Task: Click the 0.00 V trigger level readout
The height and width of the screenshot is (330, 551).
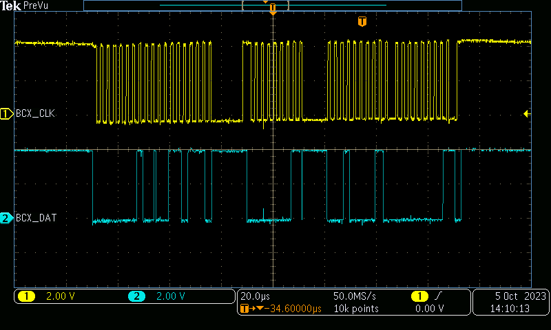Action: 429,309
